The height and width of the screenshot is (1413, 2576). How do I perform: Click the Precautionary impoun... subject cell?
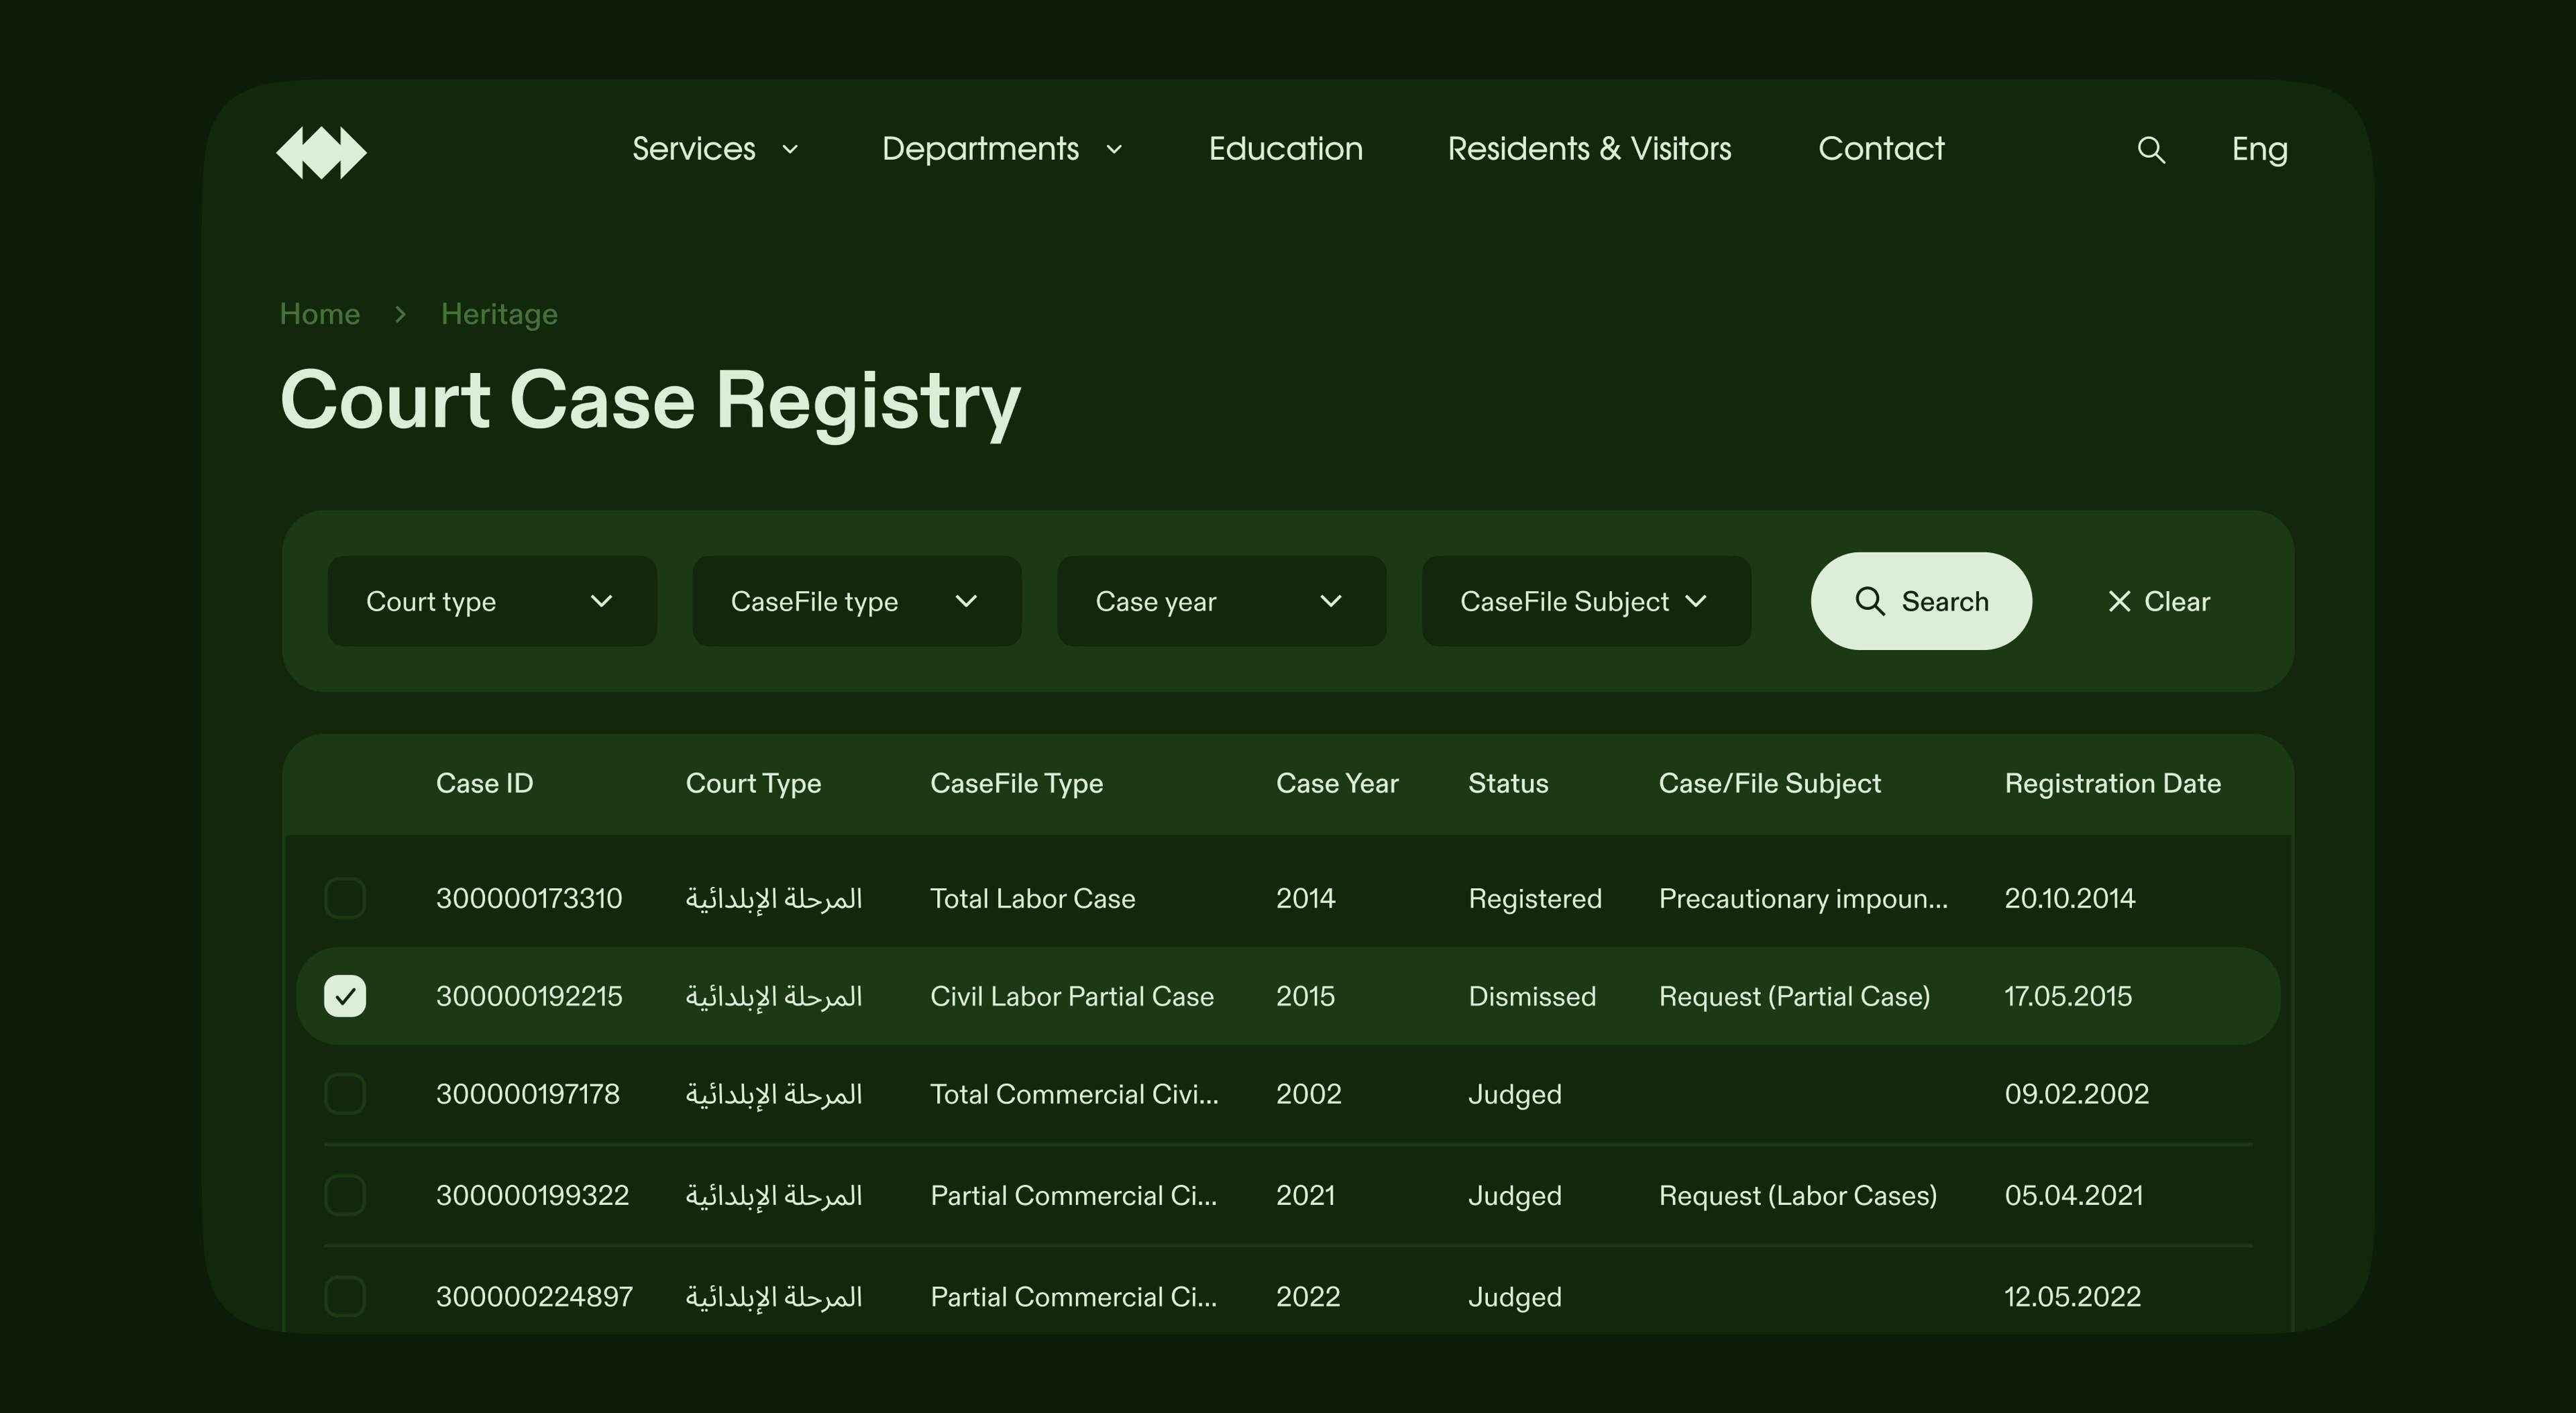(1803, 899)
